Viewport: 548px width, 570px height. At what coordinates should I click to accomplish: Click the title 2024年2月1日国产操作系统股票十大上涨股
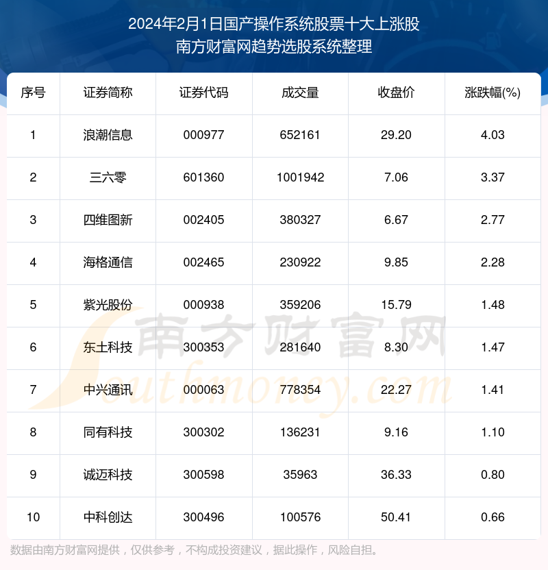click(x=274, y=24)
